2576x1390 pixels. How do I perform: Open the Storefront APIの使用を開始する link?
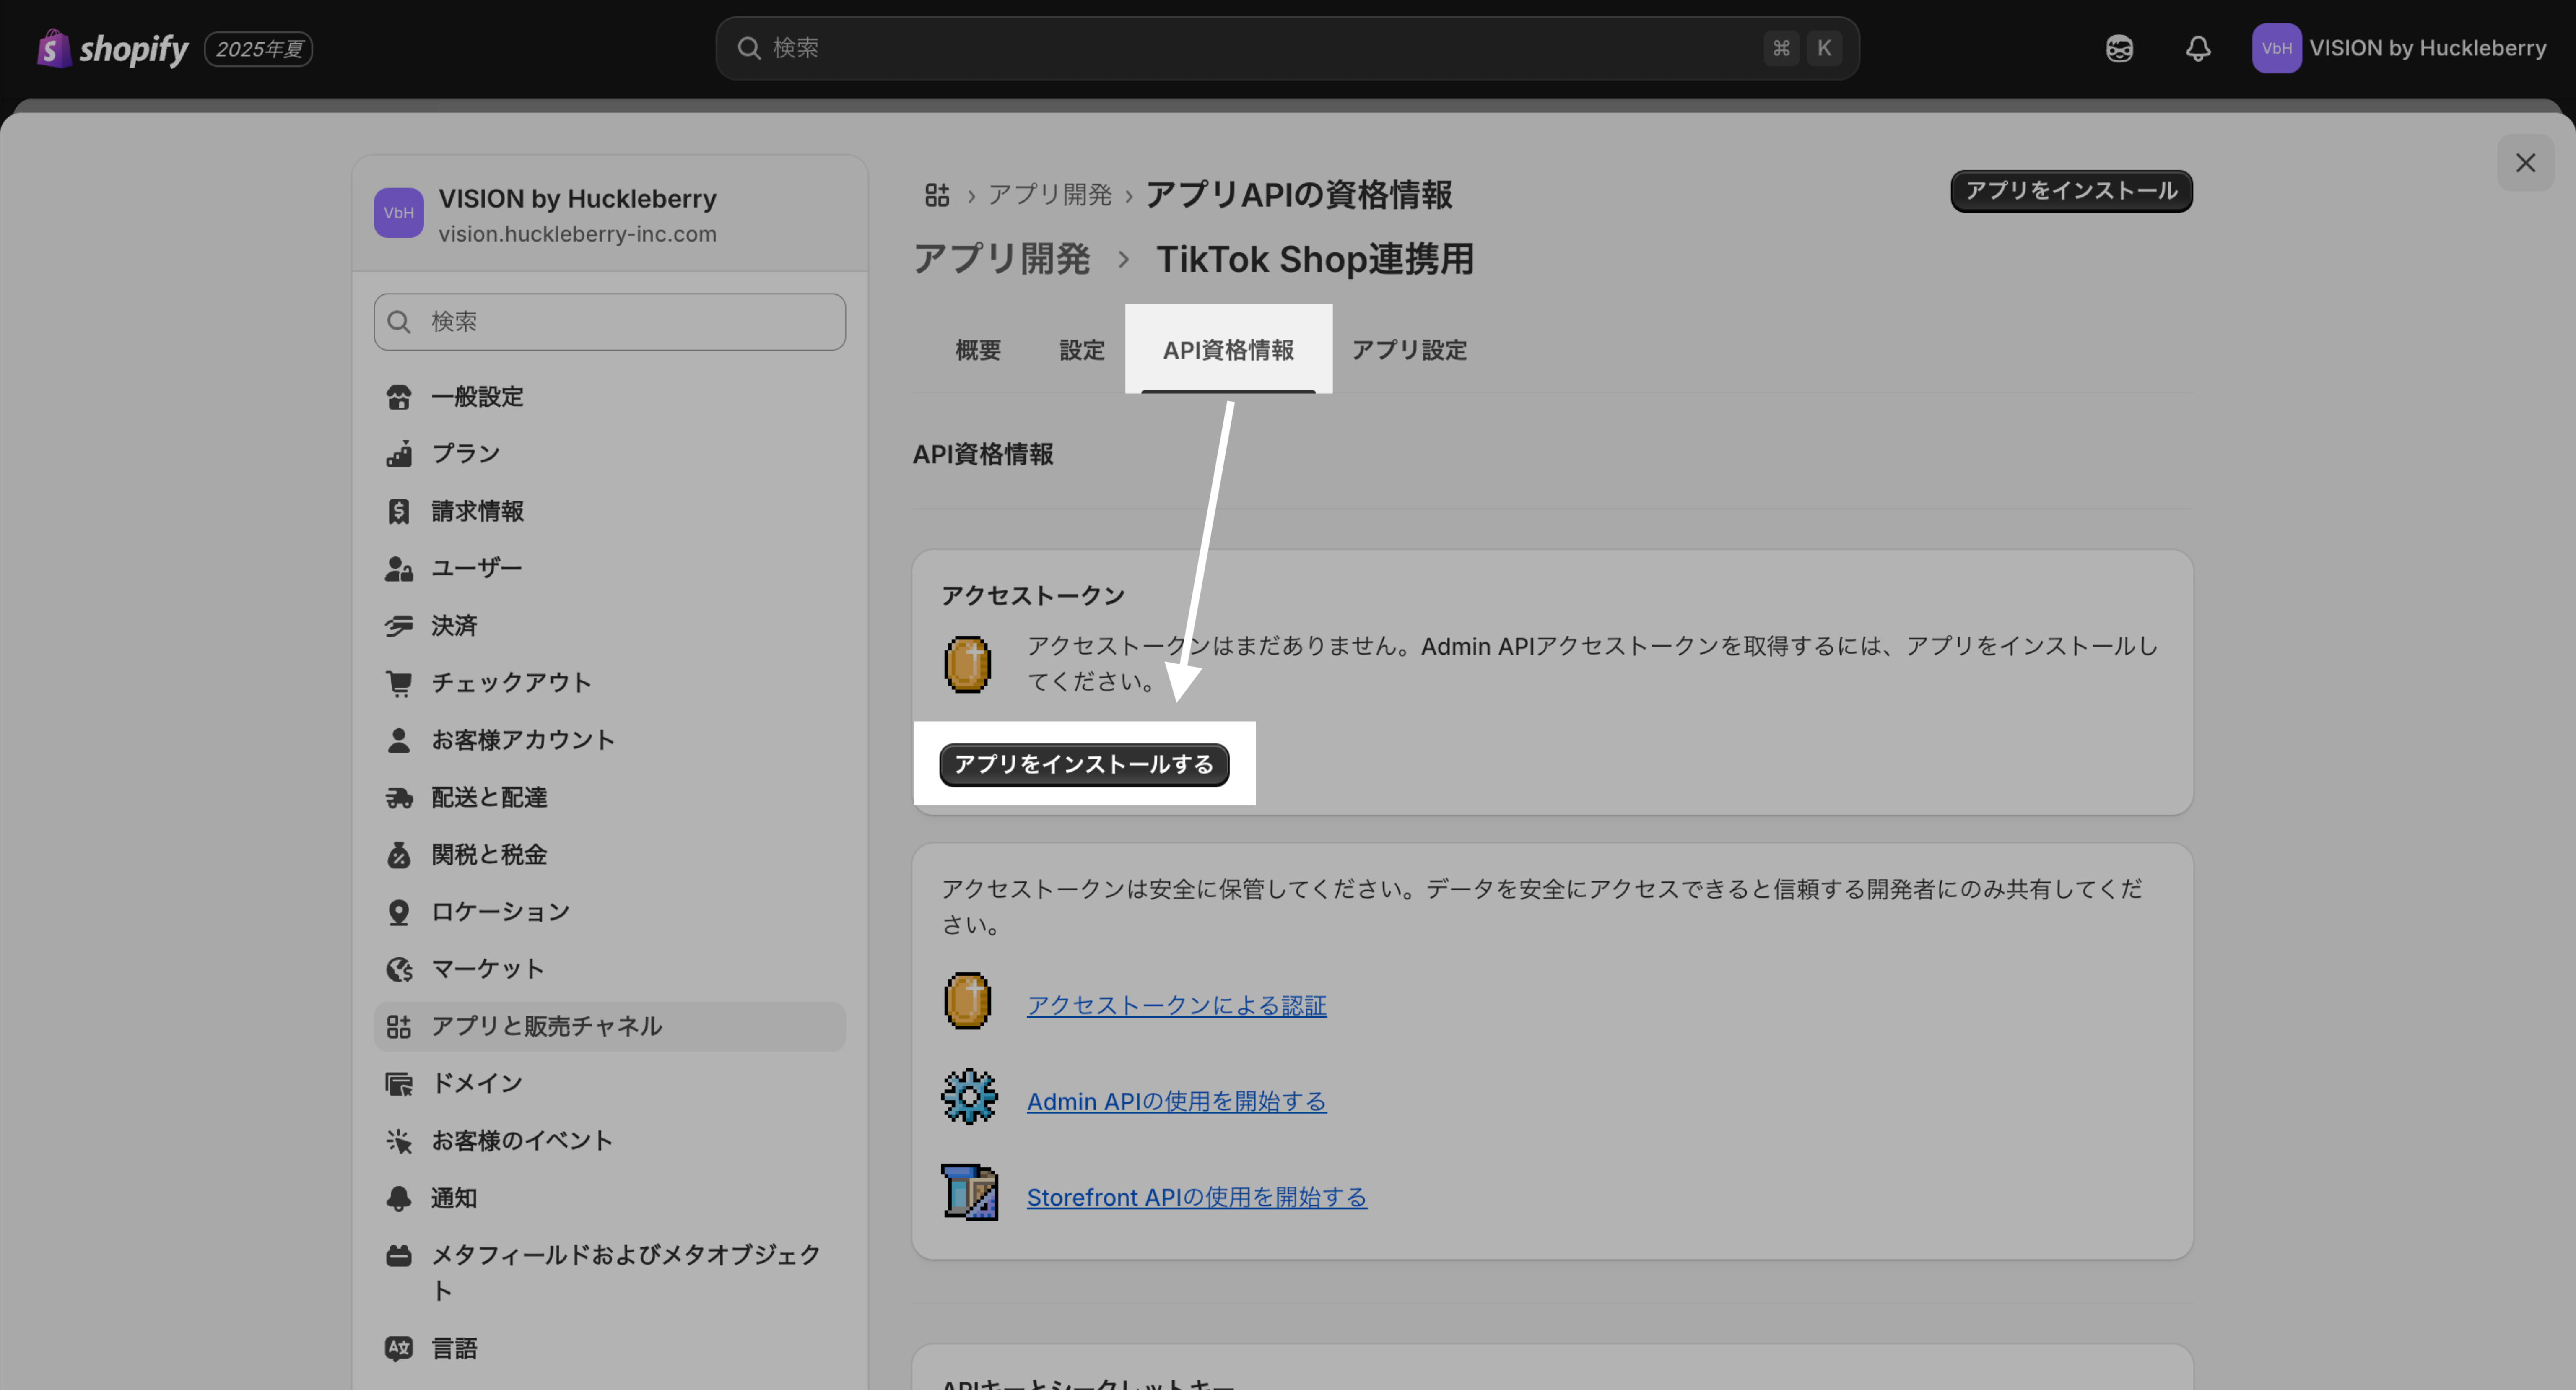point(1196,1198)
